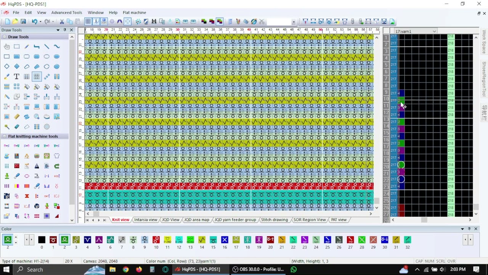
Task: Switch to the JQD yarn feeder group tab
Action: [x=235, y=220]
